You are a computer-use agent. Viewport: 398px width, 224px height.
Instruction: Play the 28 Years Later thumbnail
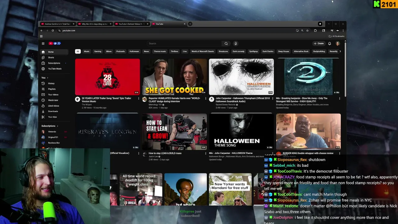click(x=107, y=77)
